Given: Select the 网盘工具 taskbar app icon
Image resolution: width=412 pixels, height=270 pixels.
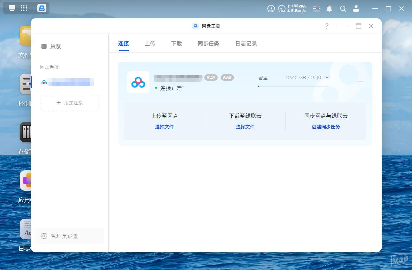Looking at the screenshot, I should pyautogui.click(x=42, y=8).
